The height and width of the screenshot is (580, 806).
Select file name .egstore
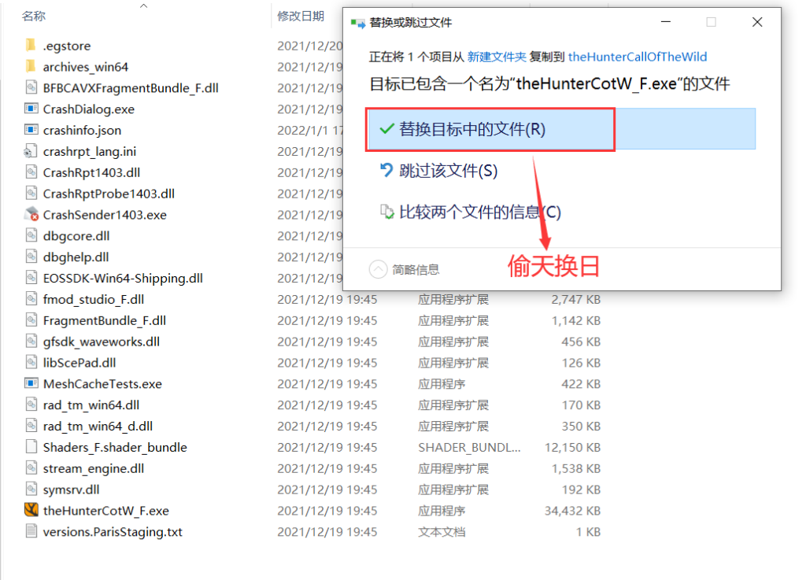(x=67, y=46)
